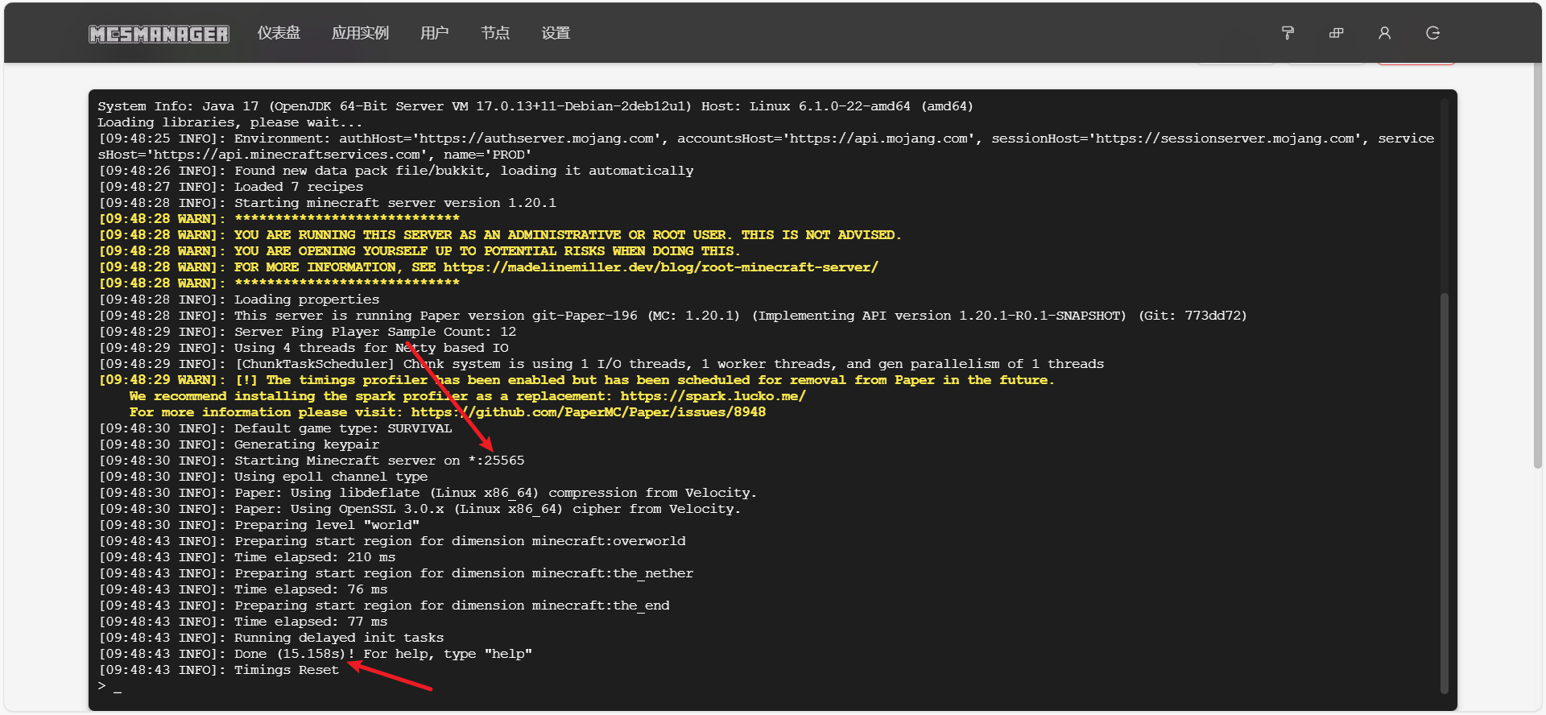The height and width of the screenshot is (715, 1546).
Task: Select the 用户 users menu item
Action: coord(434,33)
